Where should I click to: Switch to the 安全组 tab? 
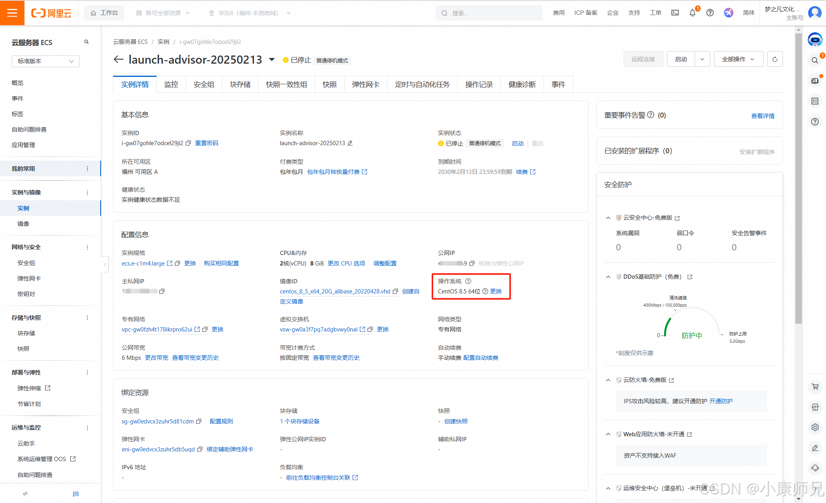point(204,84)
